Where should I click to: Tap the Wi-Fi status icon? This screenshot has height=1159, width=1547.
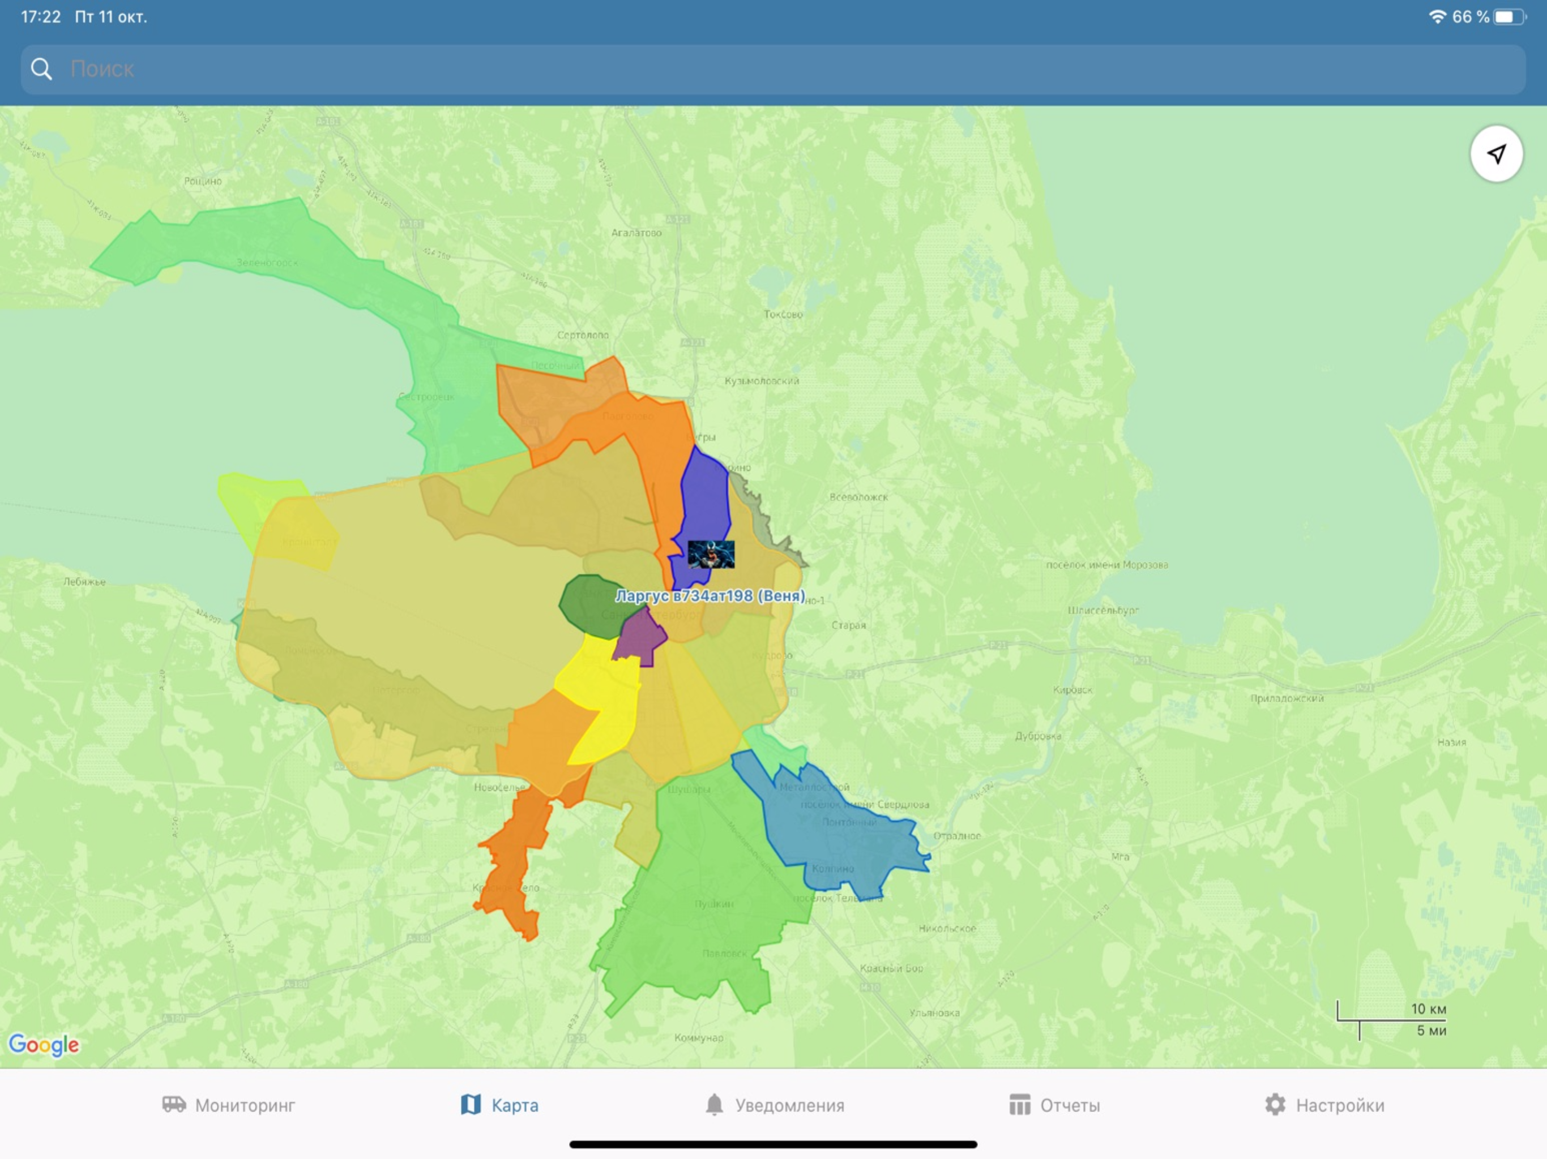1437,17
